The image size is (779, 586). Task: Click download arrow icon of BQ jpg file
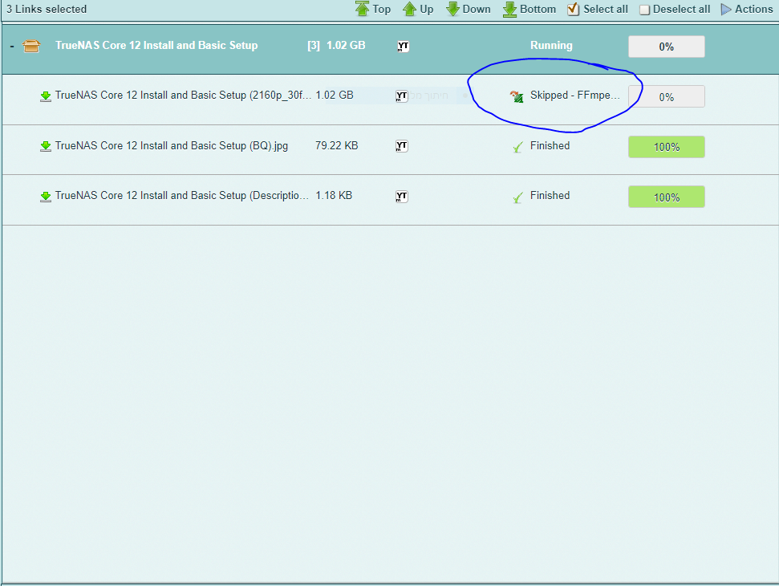pyautogui.click(x=46, y=146)
